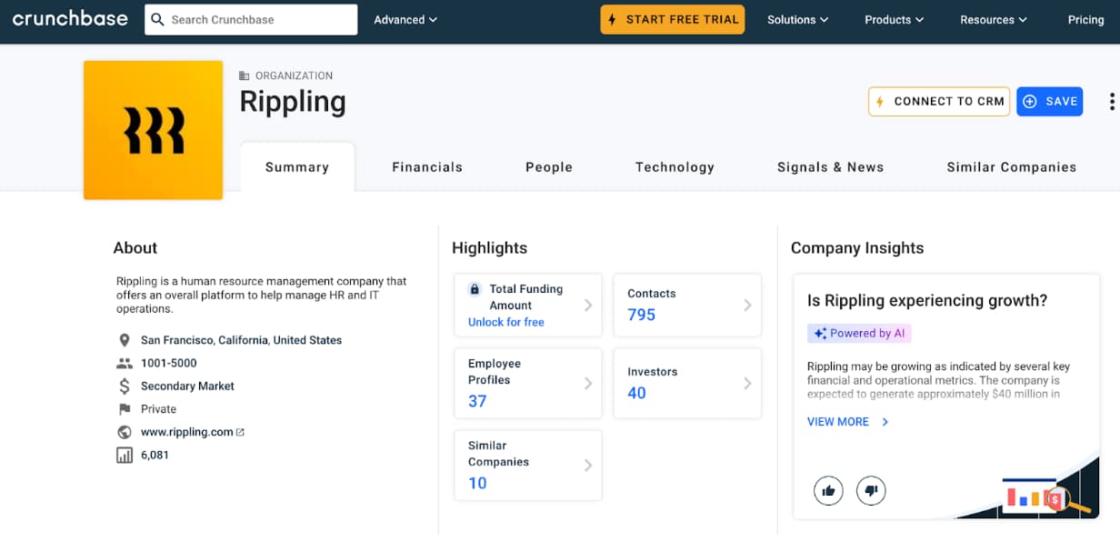Open the Products dropdown menu

click(894, 19)
